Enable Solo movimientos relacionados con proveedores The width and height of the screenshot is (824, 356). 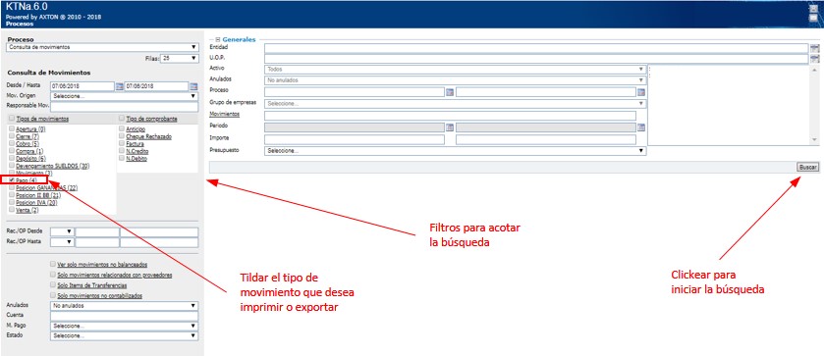(x=53, y=275)
